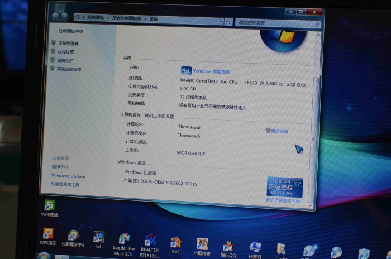This screenshot has width=391, height=259.
Task: Click the Back arrow in the System window
Action: [55, 16]
